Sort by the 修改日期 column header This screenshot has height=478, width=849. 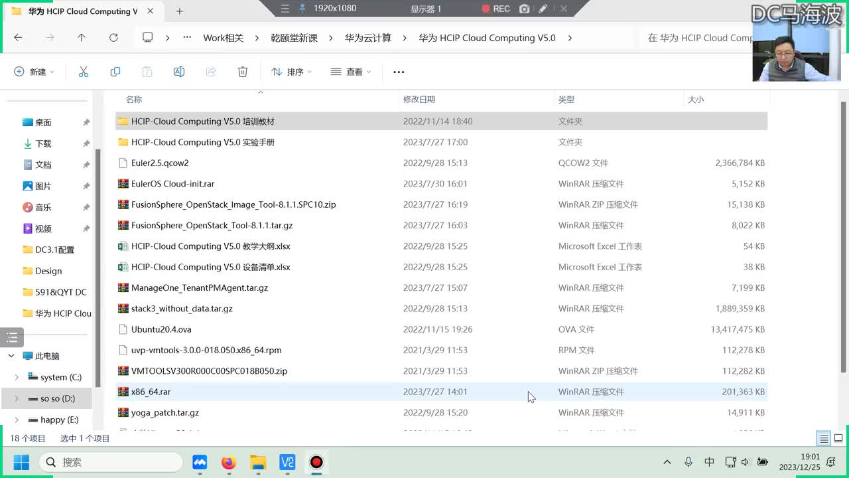pos(419,99)
